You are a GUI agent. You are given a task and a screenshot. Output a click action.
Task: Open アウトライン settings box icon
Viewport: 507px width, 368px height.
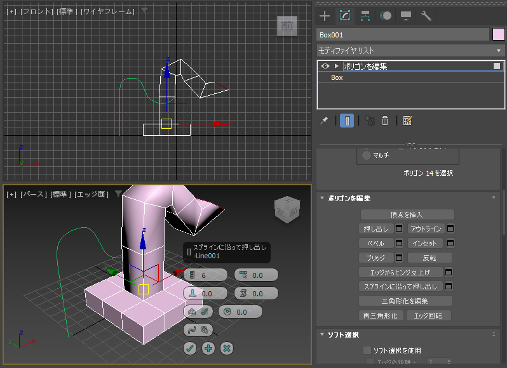(450, 229)
